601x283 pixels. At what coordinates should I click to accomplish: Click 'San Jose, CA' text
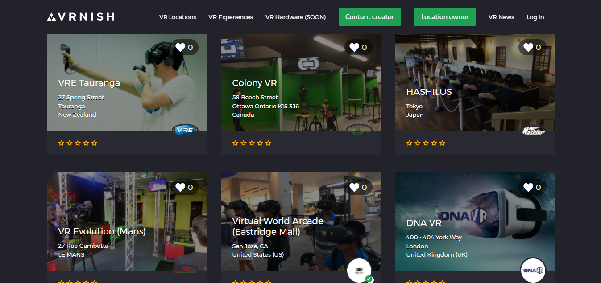(250, 246)
